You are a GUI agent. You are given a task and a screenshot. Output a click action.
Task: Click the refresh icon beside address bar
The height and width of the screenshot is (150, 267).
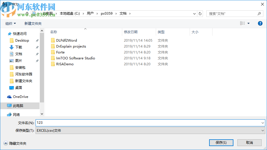click(x=200, y=14)
